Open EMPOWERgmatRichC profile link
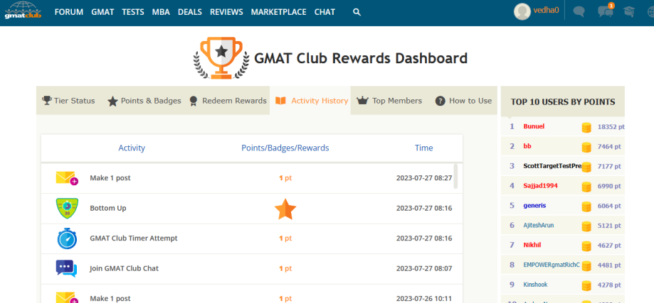The image size is (654, 303). (x=552, y=265)
